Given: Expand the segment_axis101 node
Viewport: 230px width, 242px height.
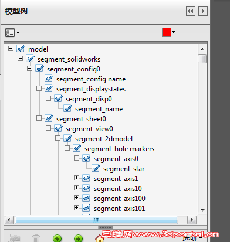Looking at the screenshot, I should [76, 207].
